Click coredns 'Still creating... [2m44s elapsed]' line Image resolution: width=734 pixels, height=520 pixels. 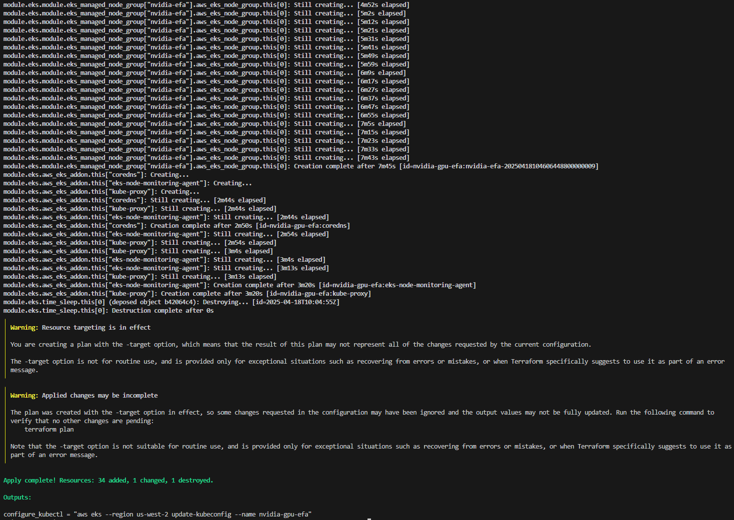134,200
